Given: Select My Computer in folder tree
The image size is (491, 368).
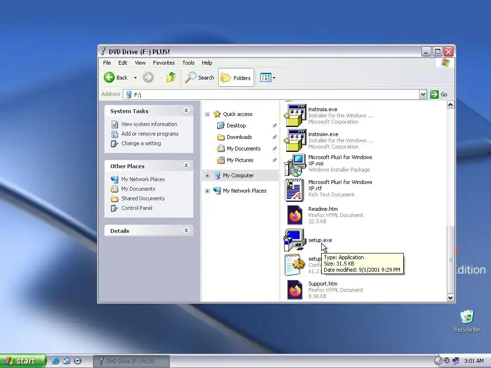Looking at the screenshot, I should tap(238, 175).
